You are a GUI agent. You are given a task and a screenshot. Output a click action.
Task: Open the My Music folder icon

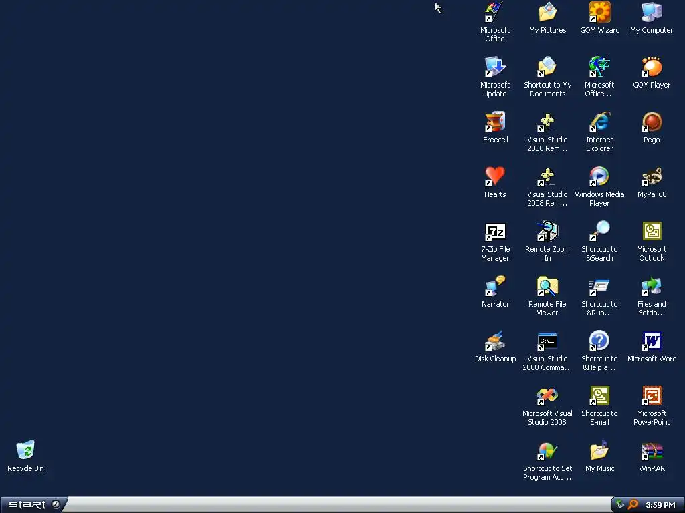coord(599,451)
